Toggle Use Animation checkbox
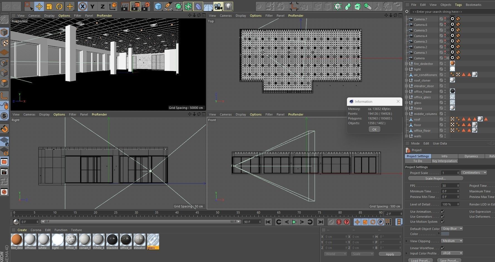Screen dimensions: 495x262 tap(442, 212)
